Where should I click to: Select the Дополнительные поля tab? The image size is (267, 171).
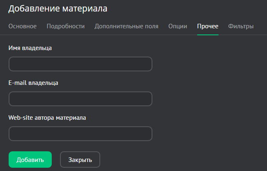point(127,26)
